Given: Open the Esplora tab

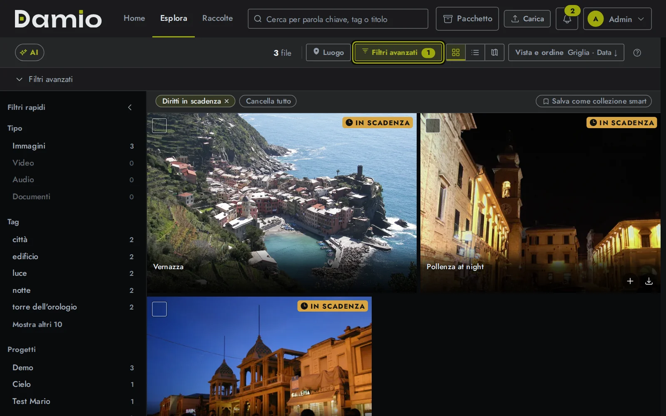Looking at the screenshot, I should (174, 18).
